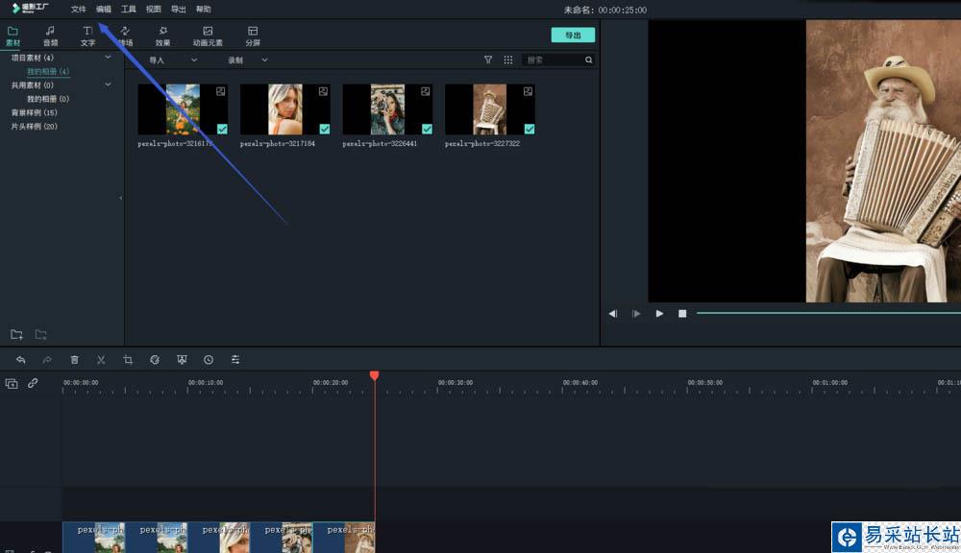
Task: Open the 导入 import dropdown
Action: pyautogui.click(x=173, y=60)
